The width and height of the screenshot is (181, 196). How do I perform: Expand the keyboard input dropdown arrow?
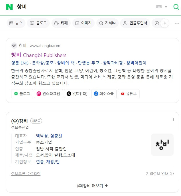(166, 7)
